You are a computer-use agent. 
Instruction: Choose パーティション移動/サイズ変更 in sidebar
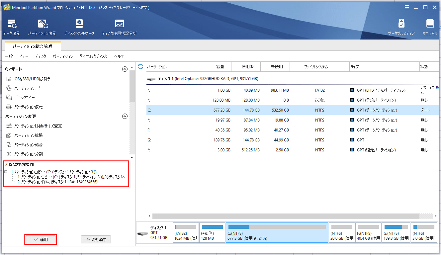tap(34, 126)
